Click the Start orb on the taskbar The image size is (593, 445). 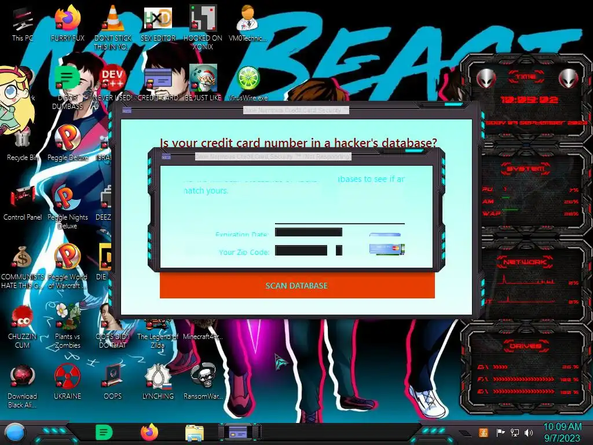(15, 432)
